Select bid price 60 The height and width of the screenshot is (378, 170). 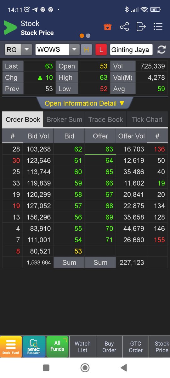coord(78,172)
